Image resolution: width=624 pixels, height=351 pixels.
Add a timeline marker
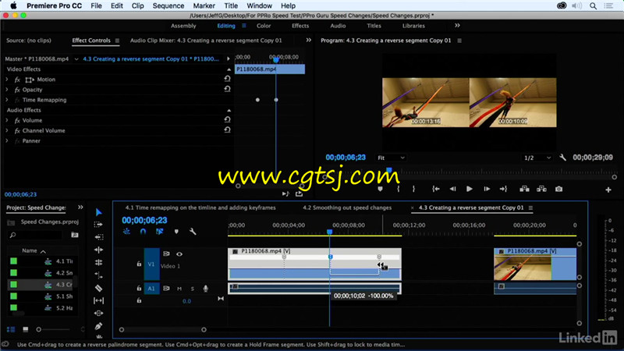click(x=176, y=231)
